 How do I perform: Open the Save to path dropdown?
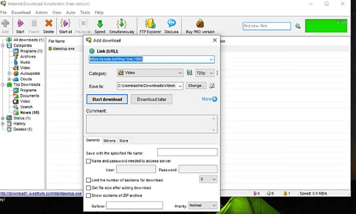180,86
